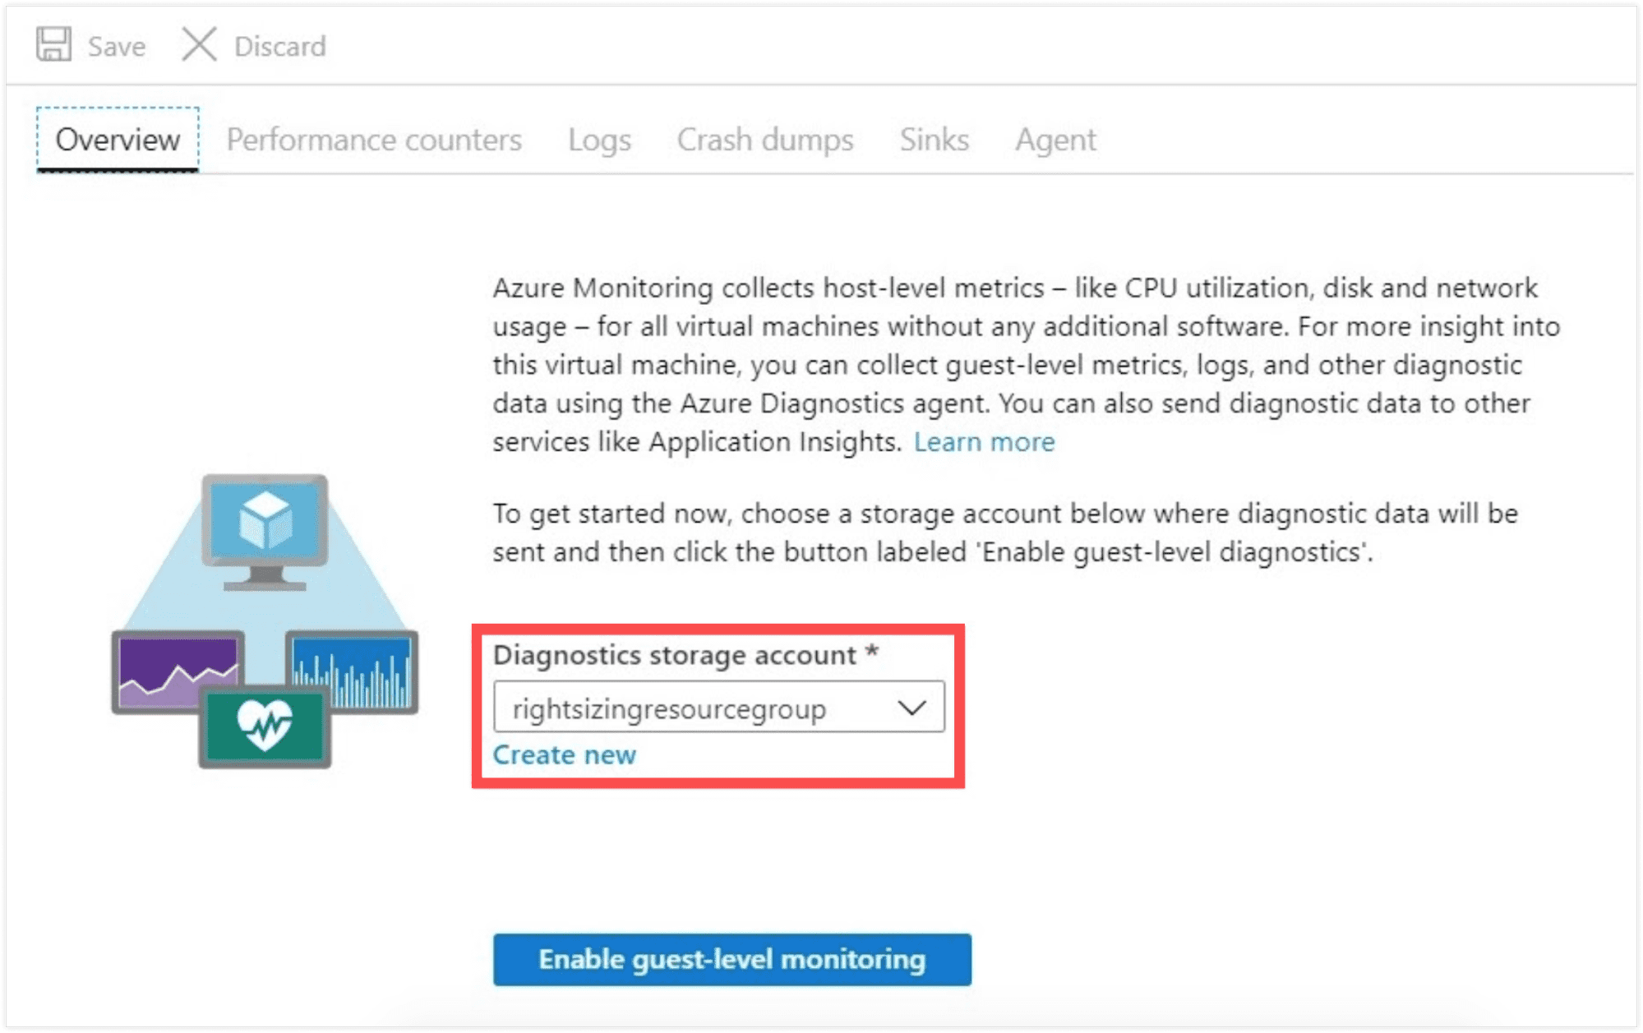Click the Save text label
The image size is (1643, 1033).
coord(117,47)
